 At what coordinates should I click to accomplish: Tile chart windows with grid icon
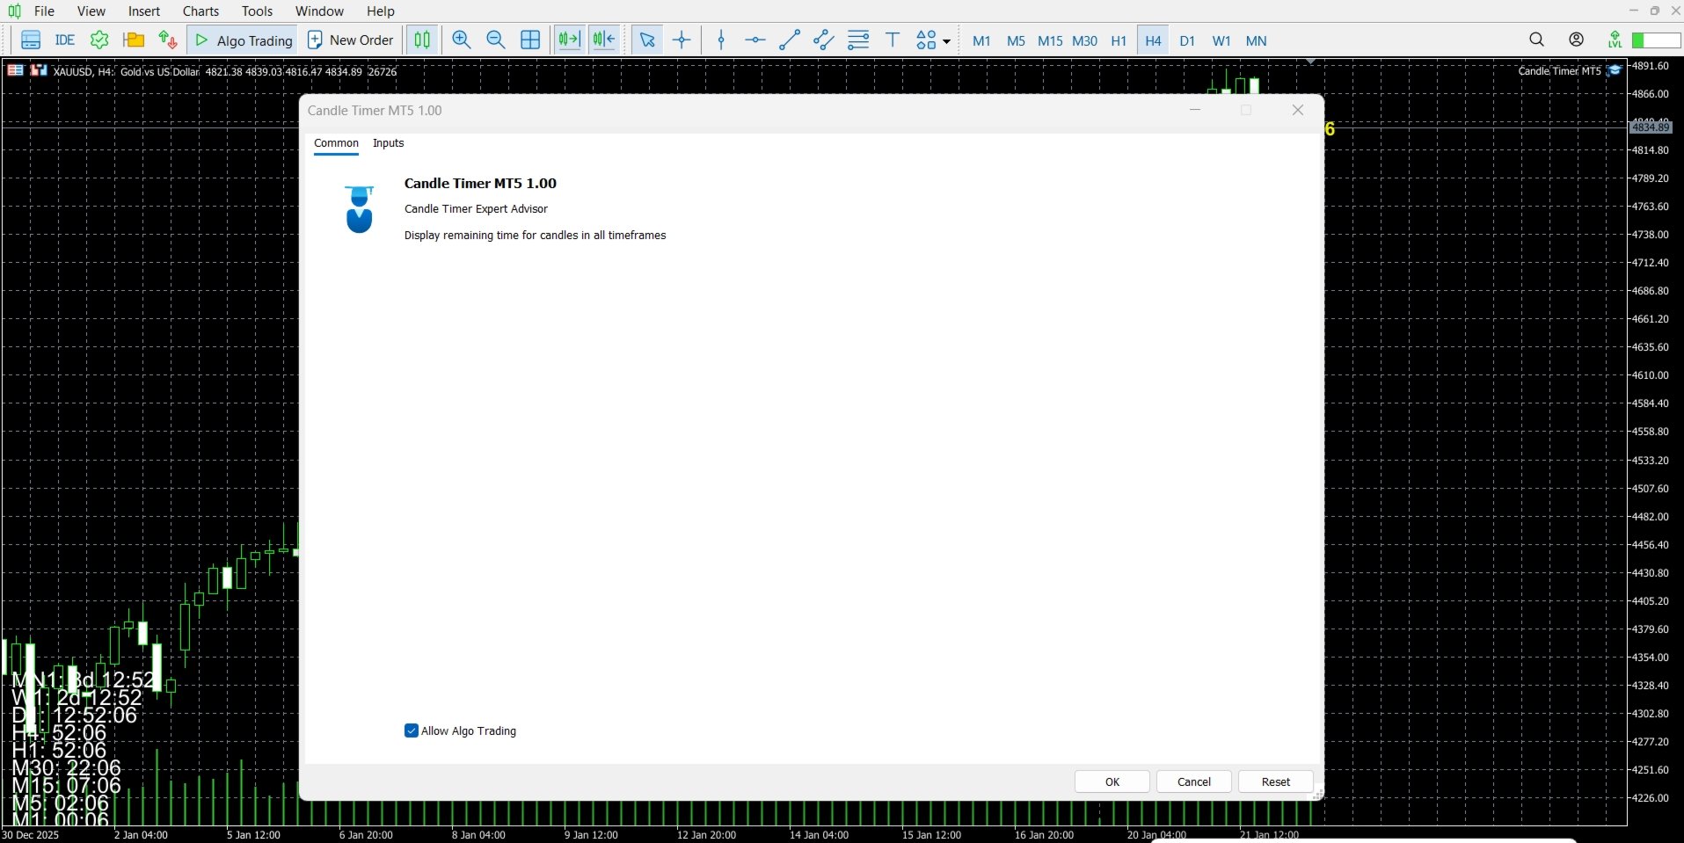click(530, 40)
